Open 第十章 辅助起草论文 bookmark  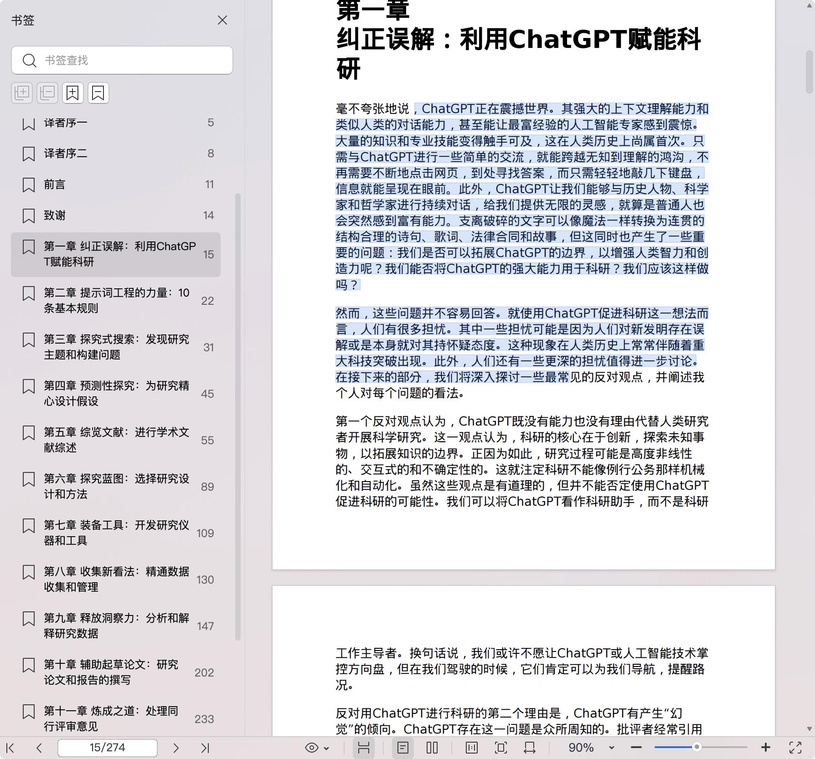[x=116, y=672]
